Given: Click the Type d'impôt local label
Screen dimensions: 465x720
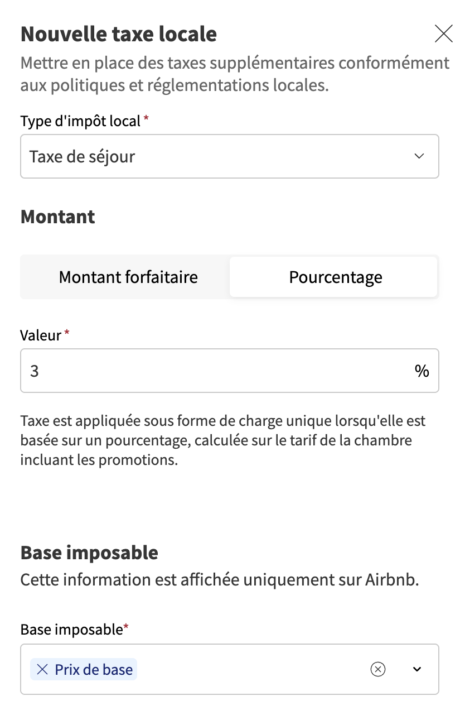Looking at the screenshot, I should tap(80, 121).
